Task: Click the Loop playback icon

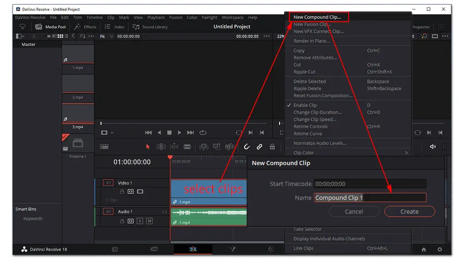Action: tap(203, 133)
